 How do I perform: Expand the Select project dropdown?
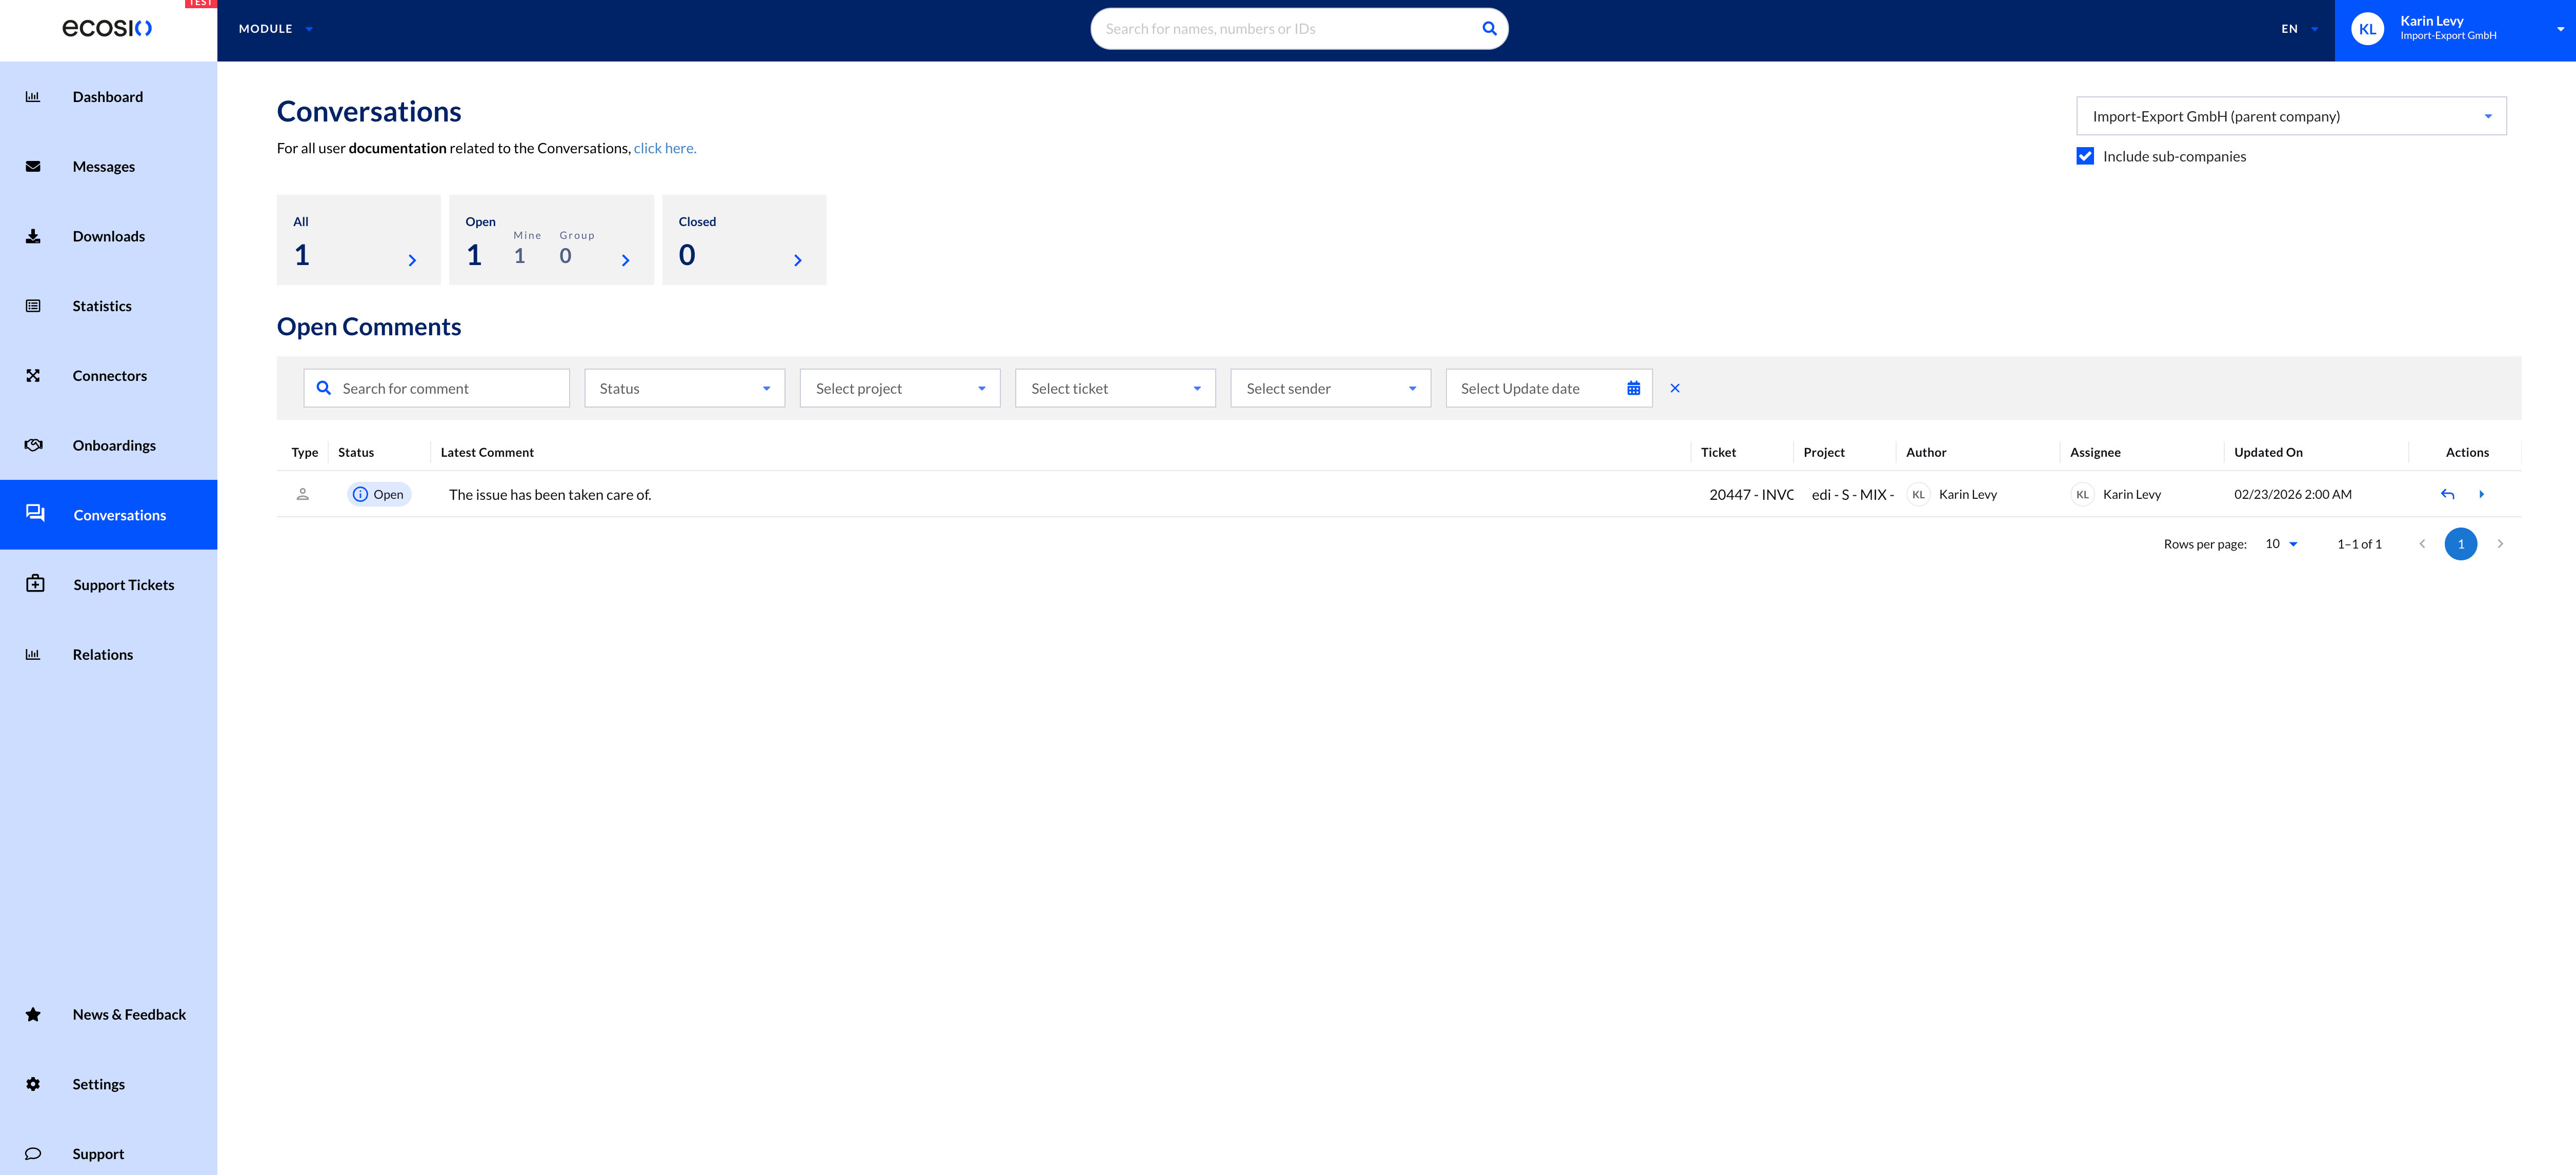(899, 388)
